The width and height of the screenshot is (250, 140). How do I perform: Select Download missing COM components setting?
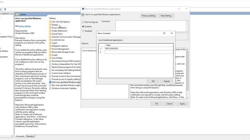[x=65, y=61]
